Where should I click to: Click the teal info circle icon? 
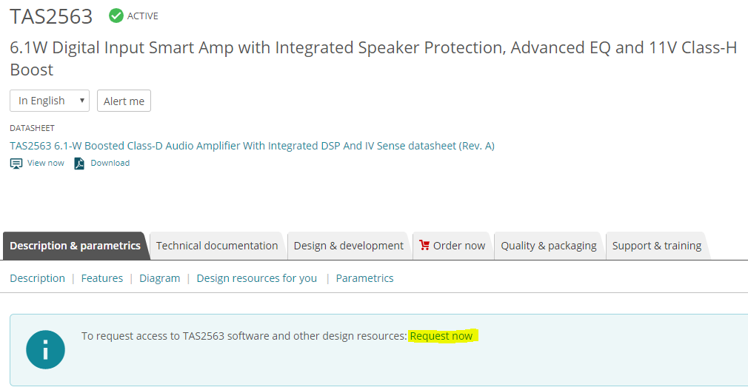(x=45, y=350)
